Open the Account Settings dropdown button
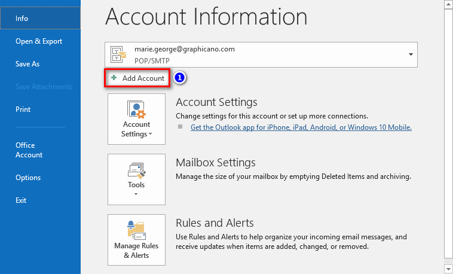Viewport: 453px width, 274px height. [136, 119]
